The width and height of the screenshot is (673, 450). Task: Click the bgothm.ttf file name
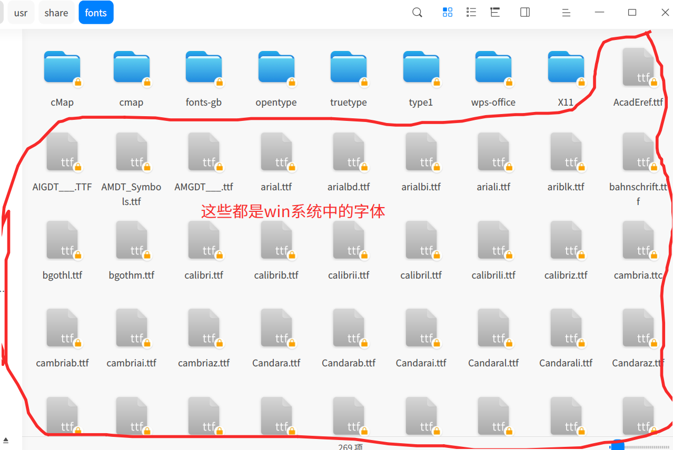[131, 275]
